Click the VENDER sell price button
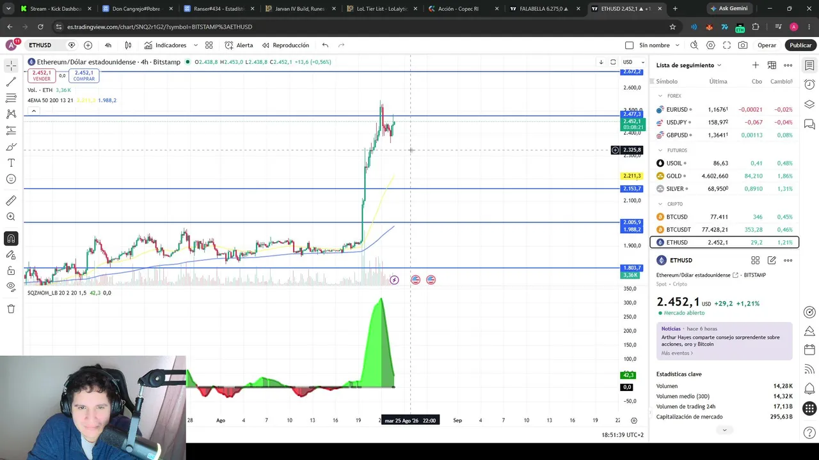The width and height of the screenshot is (819, 460). pos(42,75)
